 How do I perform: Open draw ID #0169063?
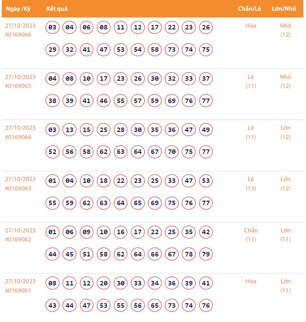click(x=18, y=188)
